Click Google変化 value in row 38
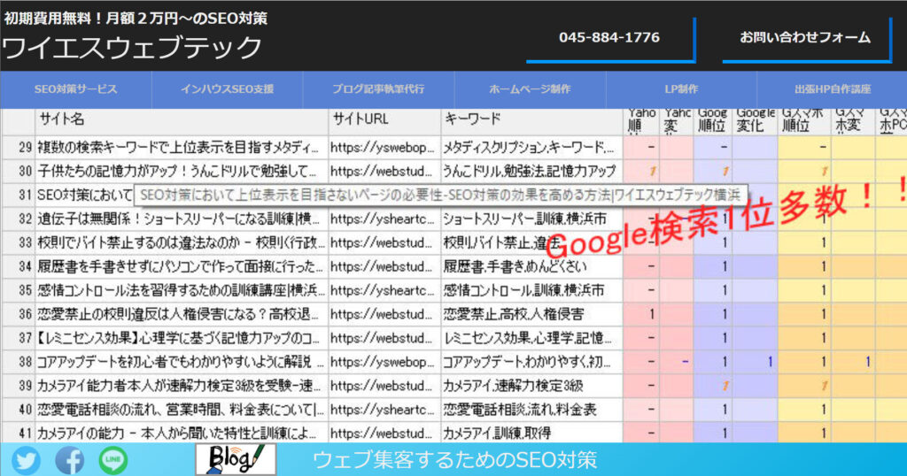 pyautogui.click(x=755, y=362)
